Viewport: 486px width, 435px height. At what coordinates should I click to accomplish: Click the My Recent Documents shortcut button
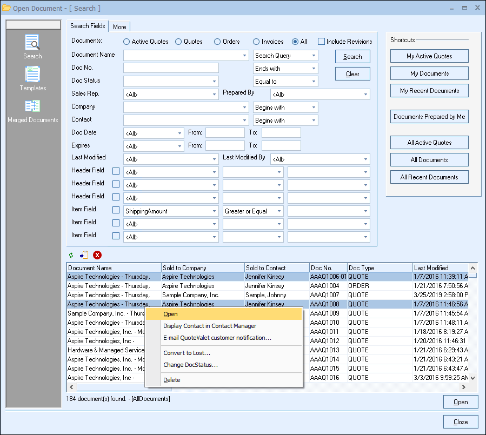(429, 91)
